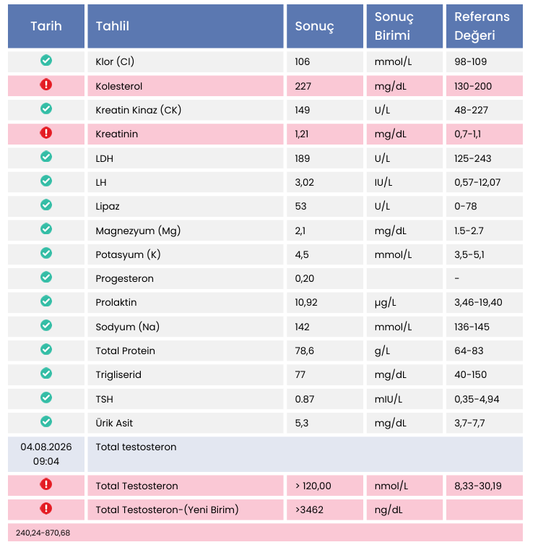Click the 240,24-870,68 reference range row

click(x=265, y=533)
